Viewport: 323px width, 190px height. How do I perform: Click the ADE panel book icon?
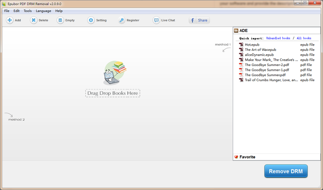(236, 31)
